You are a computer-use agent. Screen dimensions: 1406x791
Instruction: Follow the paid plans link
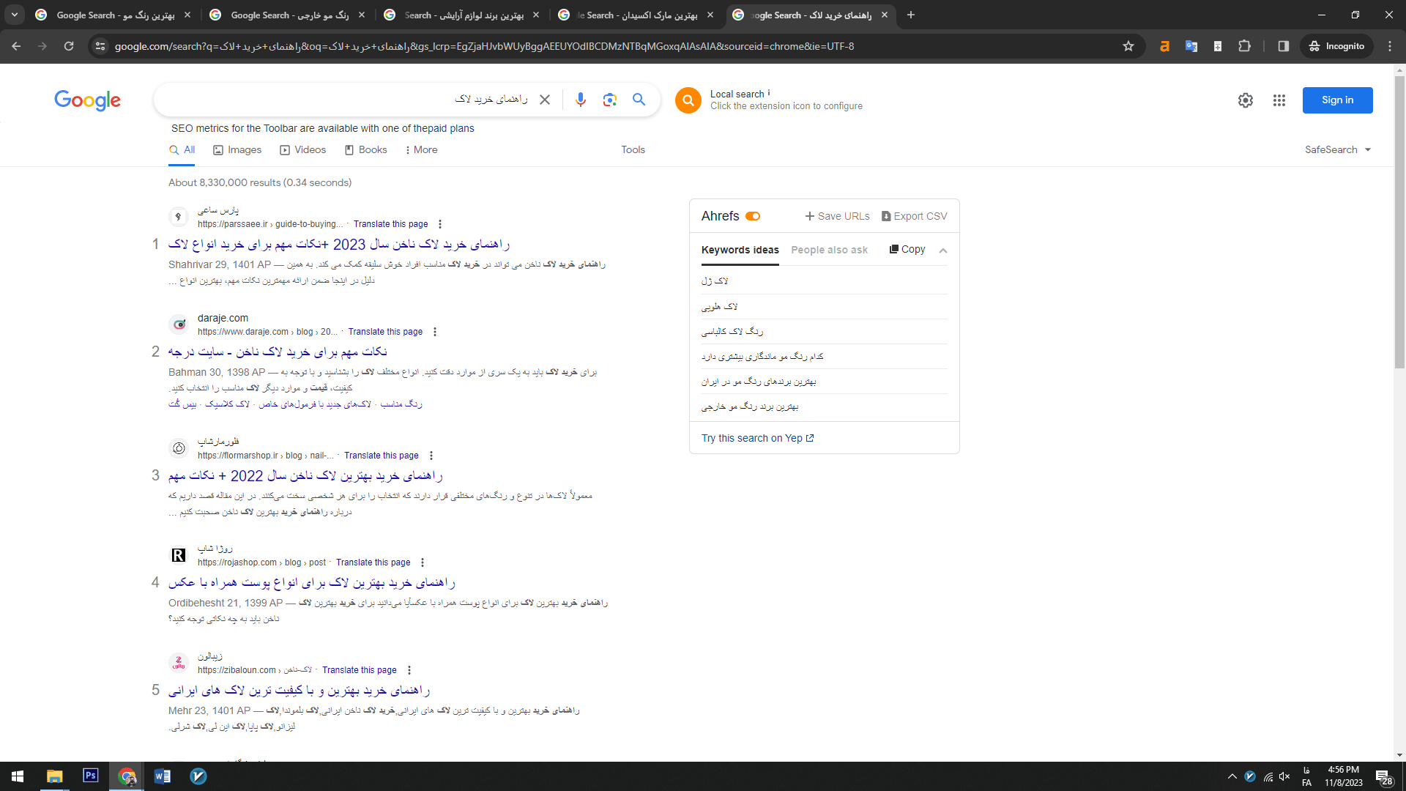pyautogui.click(x=451, y=128)
